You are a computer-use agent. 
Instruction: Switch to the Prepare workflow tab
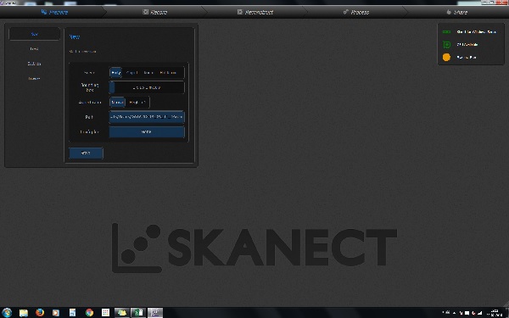click(53, 12)
